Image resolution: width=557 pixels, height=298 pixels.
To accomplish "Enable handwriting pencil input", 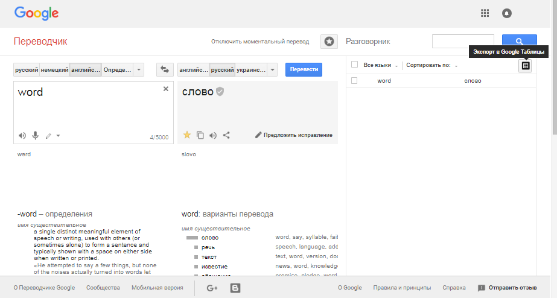I will click(49, 136).
